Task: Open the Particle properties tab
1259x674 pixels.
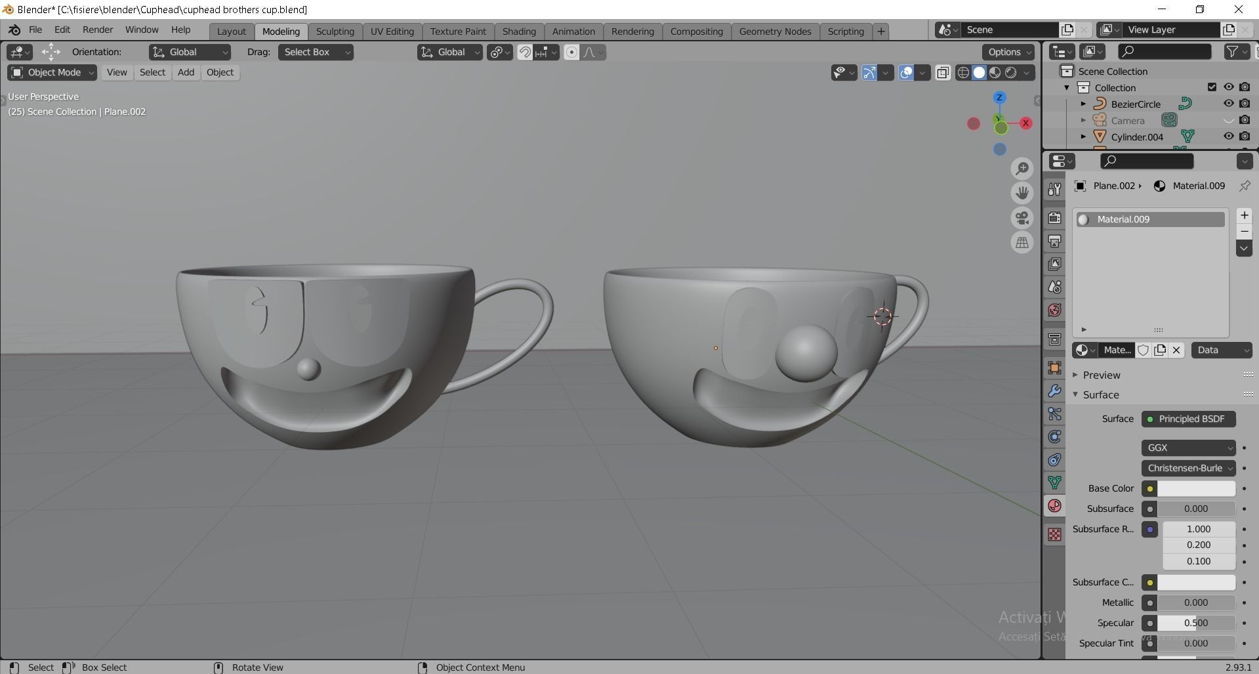Action: 1054,413
